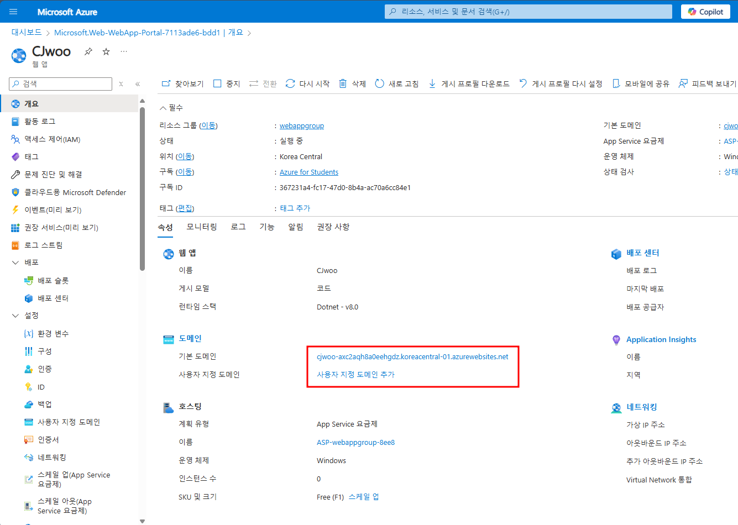Click the global resource search box

[528, 12]
